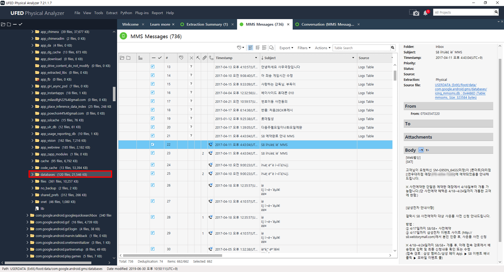The image size is (504, 272).
Task: Open the Python menu
Action: tap(126, 13)
